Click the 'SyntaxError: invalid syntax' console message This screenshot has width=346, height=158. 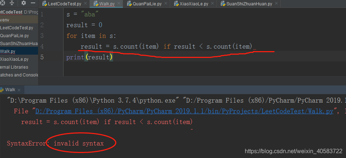[55, 144]
